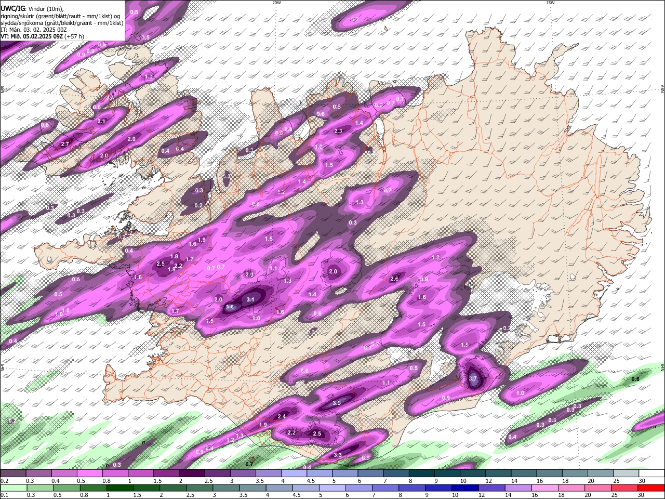This screenshot has width=665, height=499.
Task: Click the "VT: Mið. 05.02.2025 09Z" valid time
Action: coord(32,36)
